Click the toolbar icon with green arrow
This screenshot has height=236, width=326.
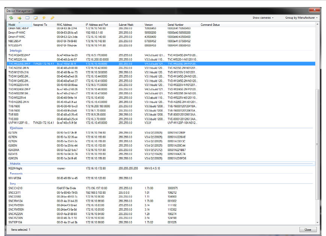19,18
